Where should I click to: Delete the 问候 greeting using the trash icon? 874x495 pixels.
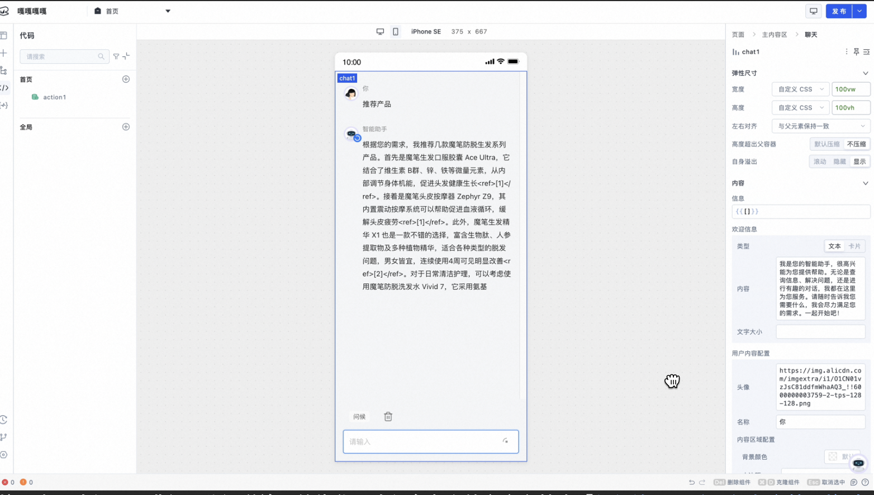388,416
